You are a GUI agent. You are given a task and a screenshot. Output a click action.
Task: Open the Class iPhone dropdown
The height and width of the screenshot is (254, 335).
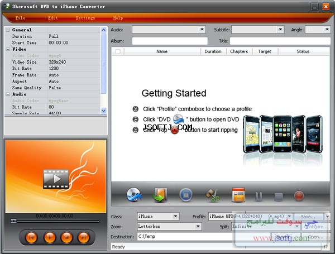tap(175, 217)
